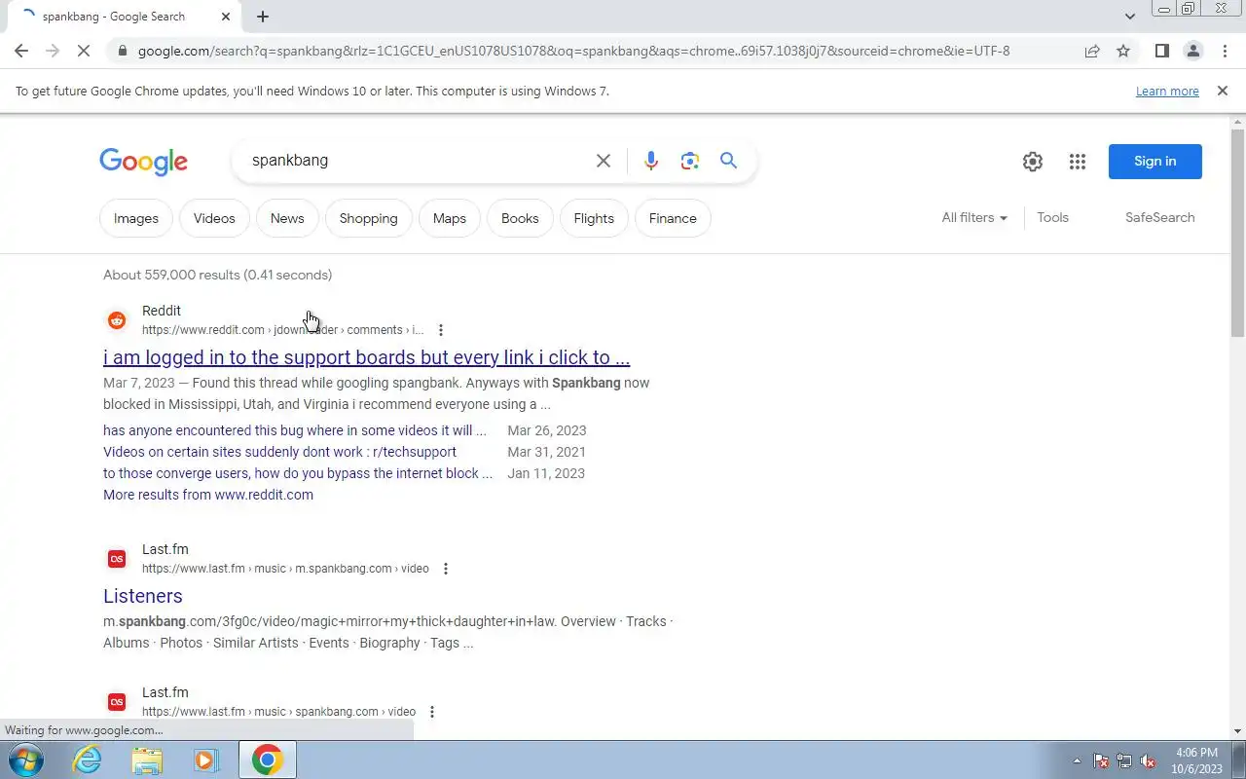Click More results from www.reddit.com
Image resolution: width=1246 pixels, height=779 pixels.
(x=208, y=495)
